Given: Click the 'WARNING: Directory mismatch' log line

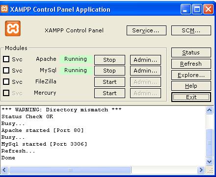Looking at the screenshot, I should 61,109.
